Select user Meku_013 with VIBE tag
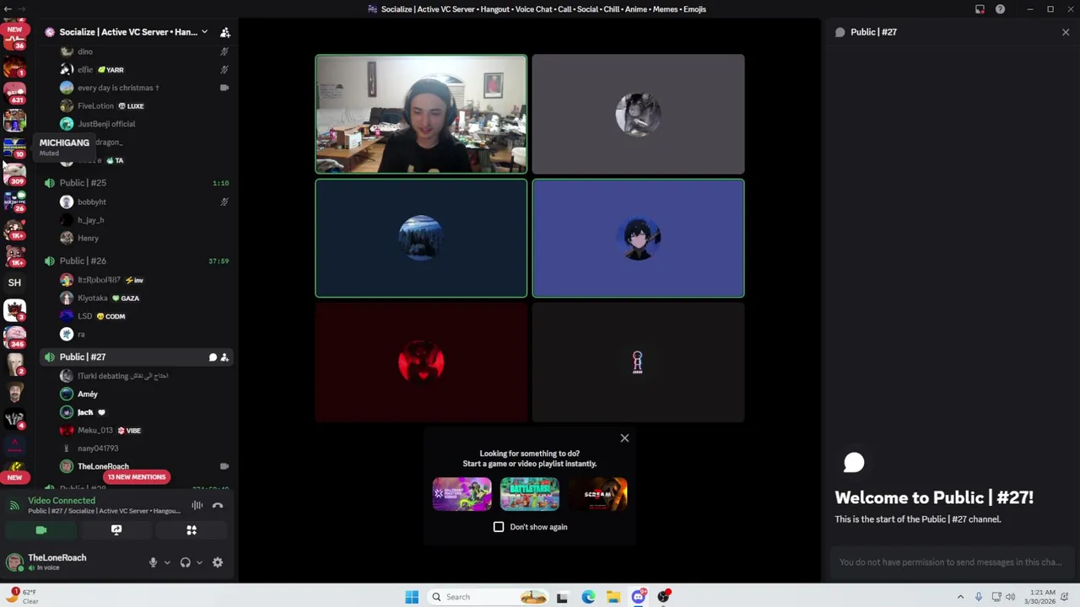Image resolution: width=1080 pixels, height=607 pixels. tap(137, 431)
